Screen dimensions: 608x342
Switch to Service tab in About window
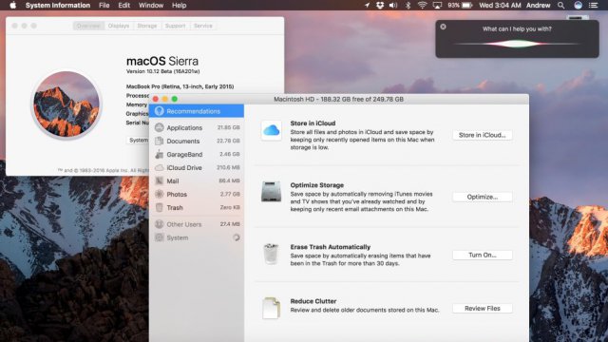(203, 26)
